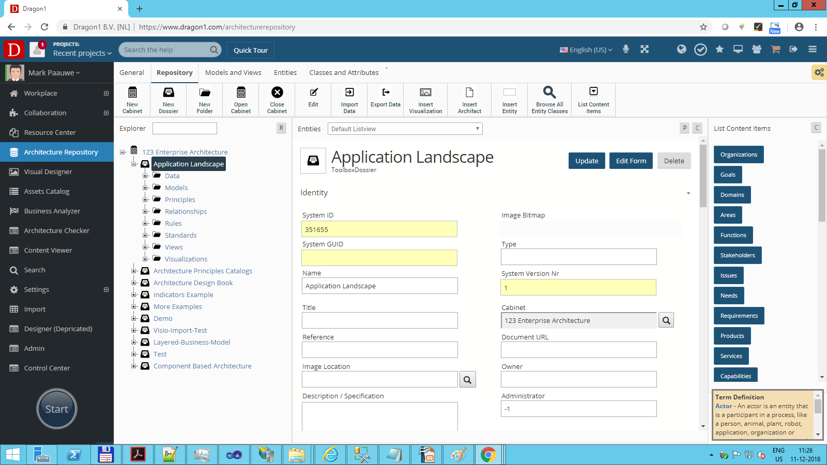Toggle fullscreen with the expand arrows icon
This screenshot has height=465, width=827.
click(645, 49)
